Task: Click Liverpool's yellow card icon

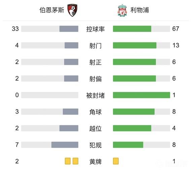Action: point(116,161)
